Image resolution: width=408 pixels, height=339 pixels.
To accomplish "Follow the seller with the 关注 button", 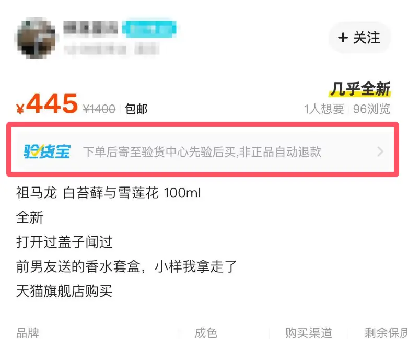I will click(x=359, y=38).
